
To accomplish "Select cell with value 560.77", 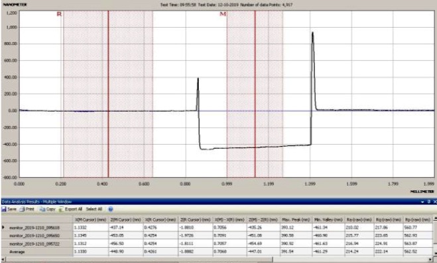I will tap(418, 227).
